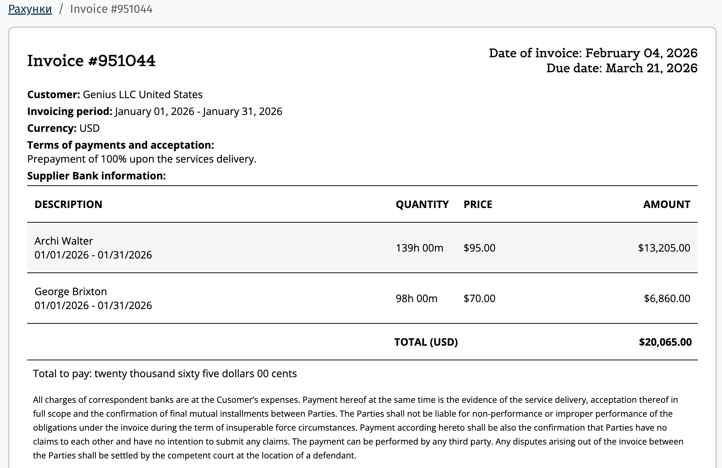Click the AMOUNT column header
This screenshot has height=468, width=722.
667,204
